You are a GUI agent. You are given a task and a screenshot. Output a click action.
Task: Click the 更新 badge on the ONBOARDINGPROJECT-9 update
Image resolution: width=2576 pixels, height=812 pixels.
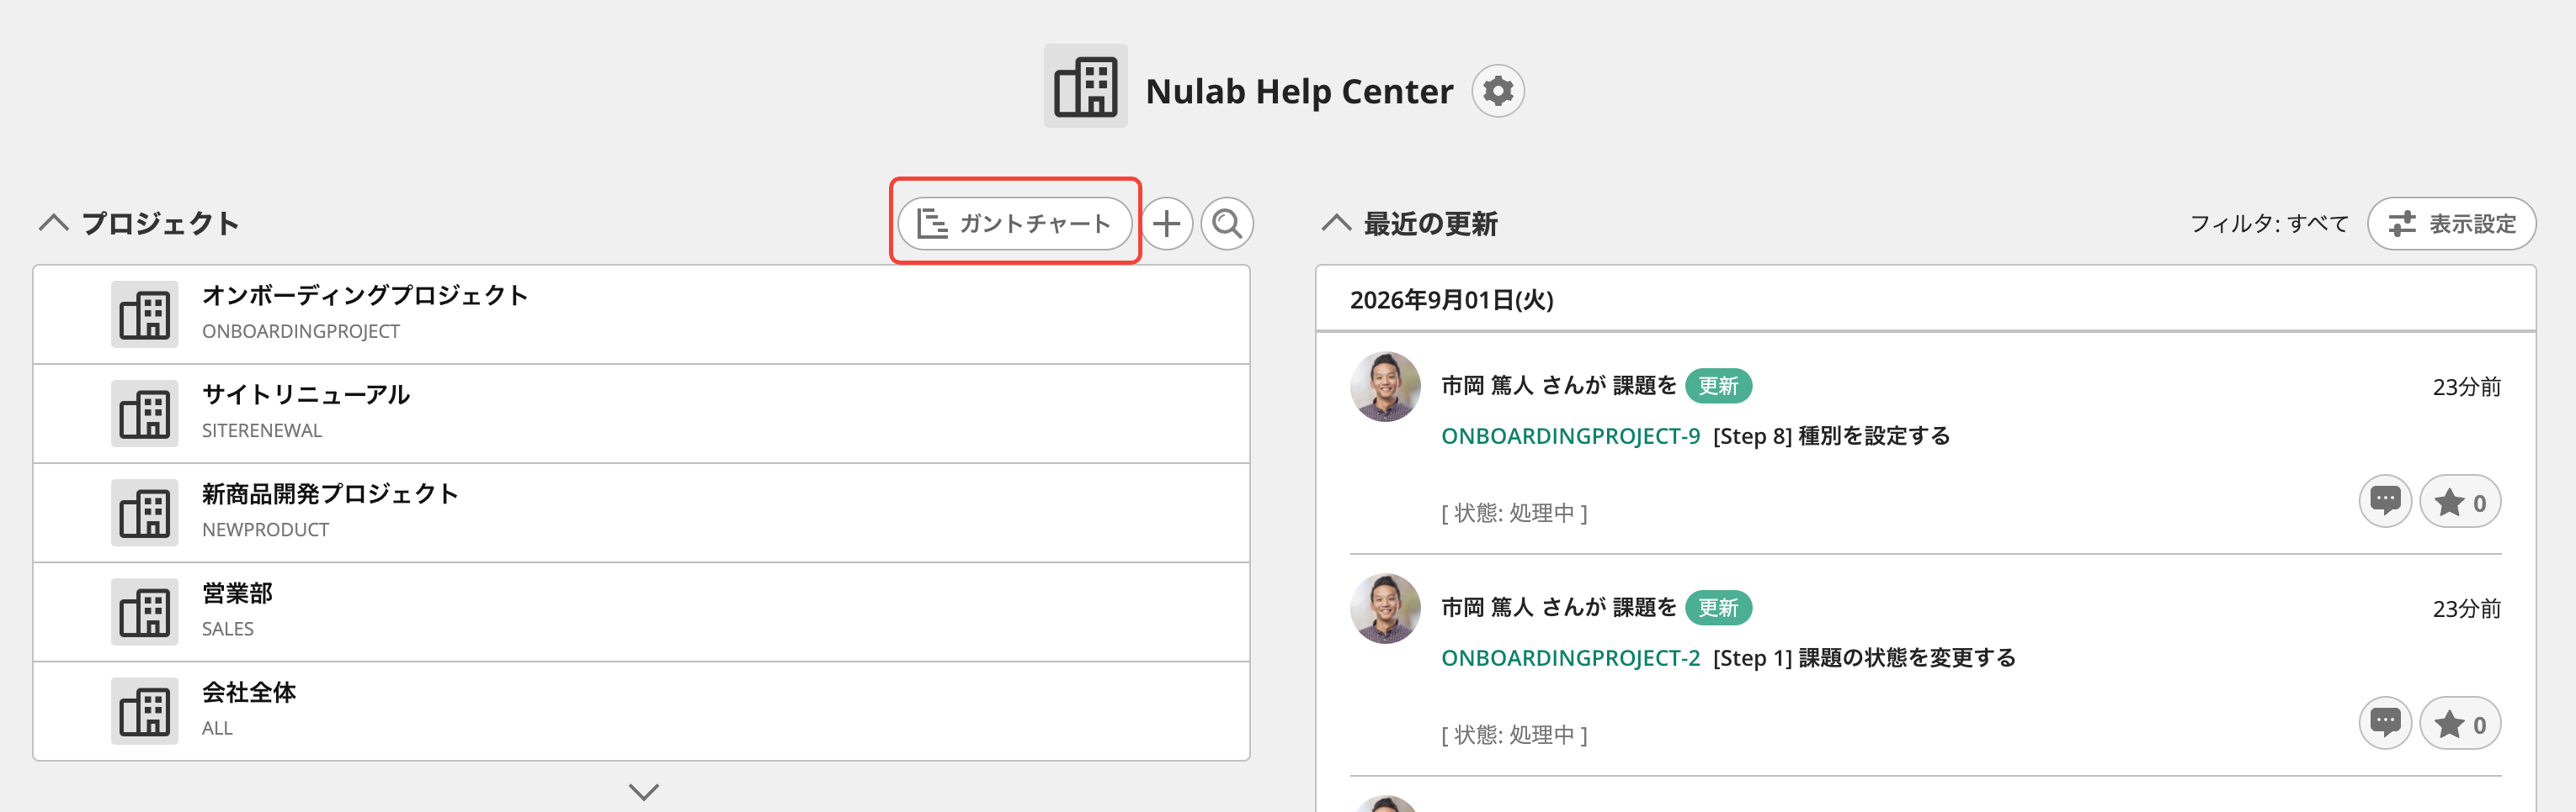click(1718, 386)
